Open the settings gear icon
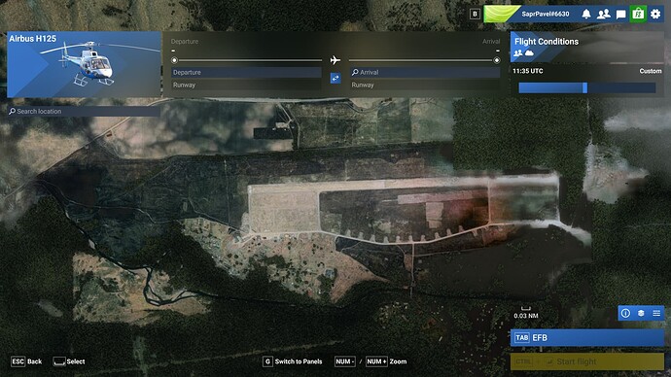 655,15
